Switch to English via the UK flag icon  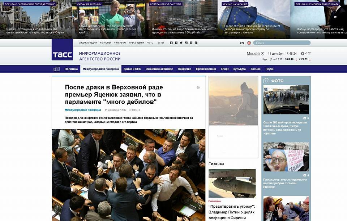(249, 43)
